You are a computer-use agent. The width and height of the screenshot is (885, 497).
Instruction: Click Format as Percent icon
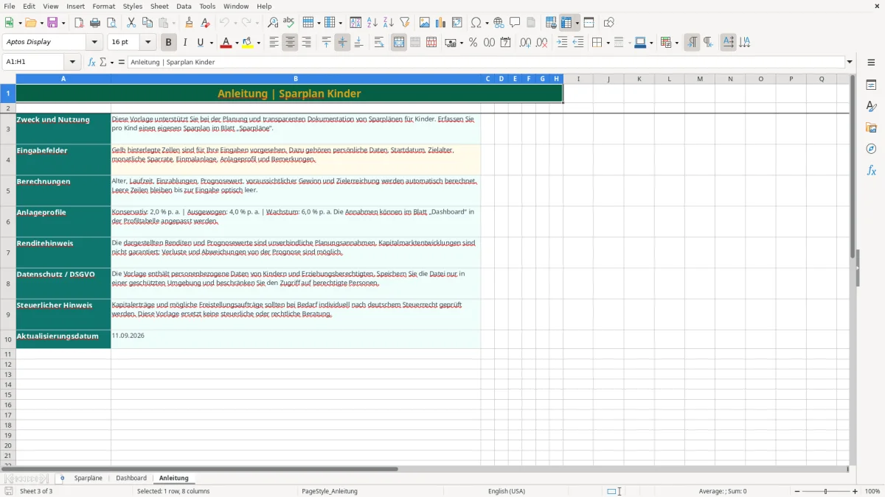click(473, 43)
